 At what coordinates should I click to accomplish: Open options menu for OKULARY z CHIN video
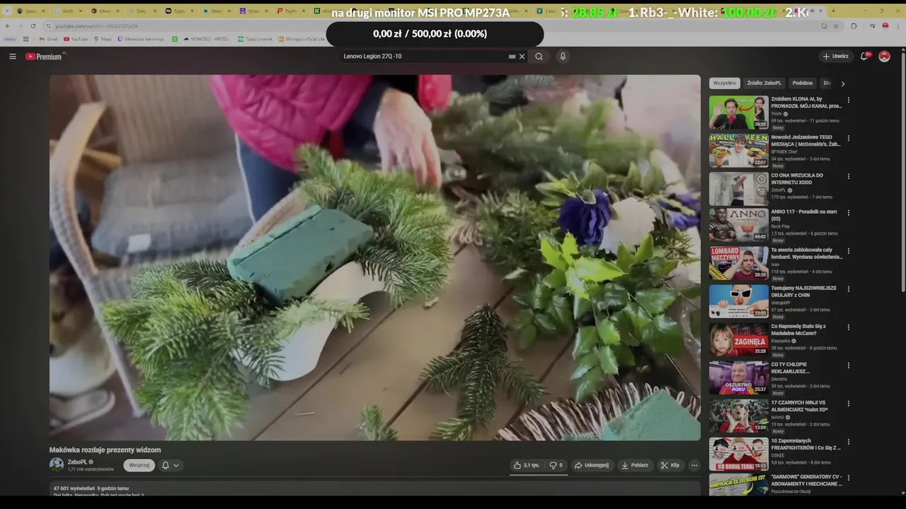point(848,288)
